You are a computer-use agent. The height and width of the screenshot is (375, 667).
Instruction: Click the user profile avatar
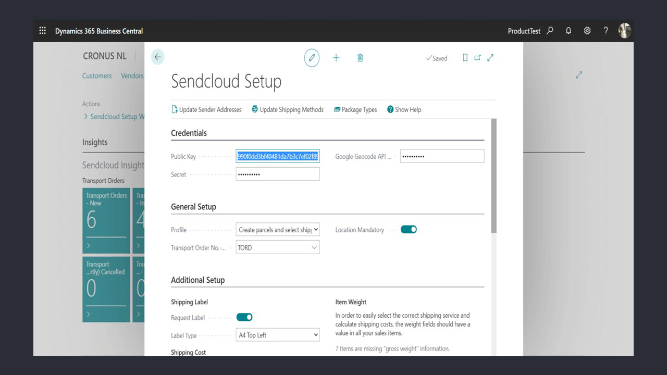point(625,31)
